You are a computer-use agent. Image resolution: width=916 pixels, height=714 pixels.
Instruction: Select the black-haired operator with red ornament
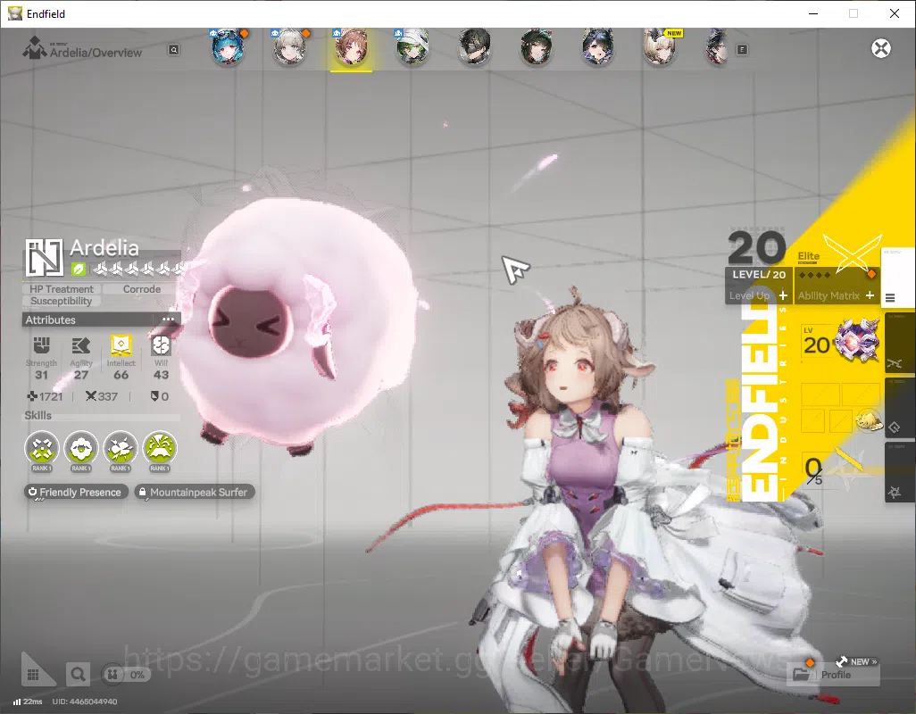pos(535,48)
